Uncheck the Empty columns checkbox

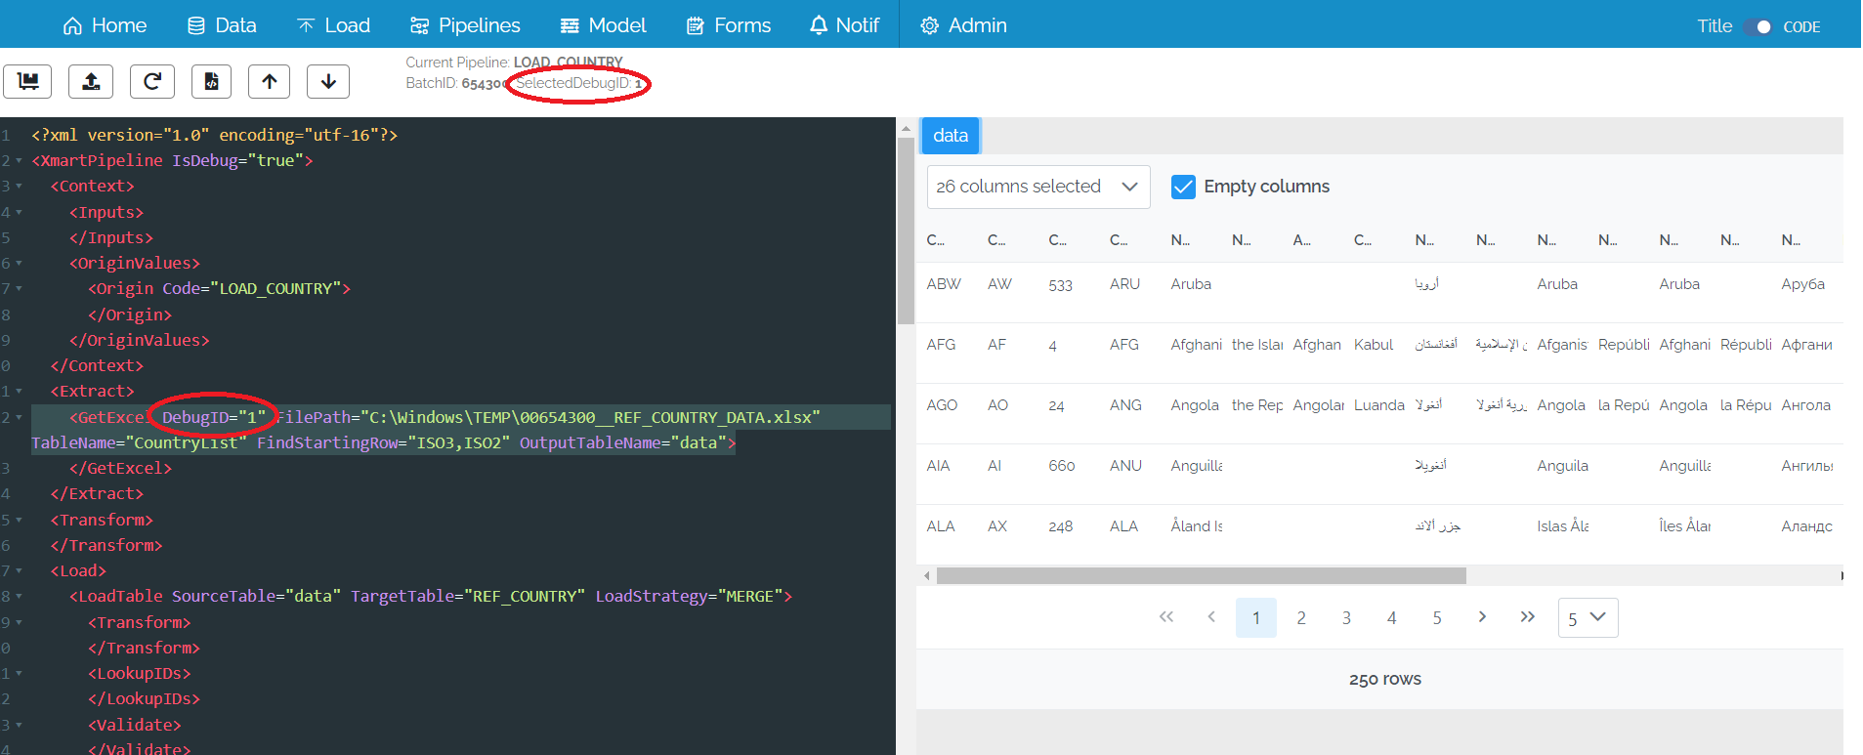click(1183, 187)
